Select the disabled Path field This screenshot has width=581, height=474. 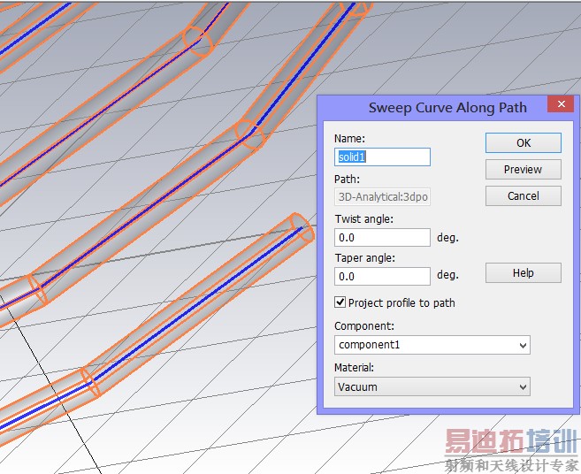pos(382,196)
